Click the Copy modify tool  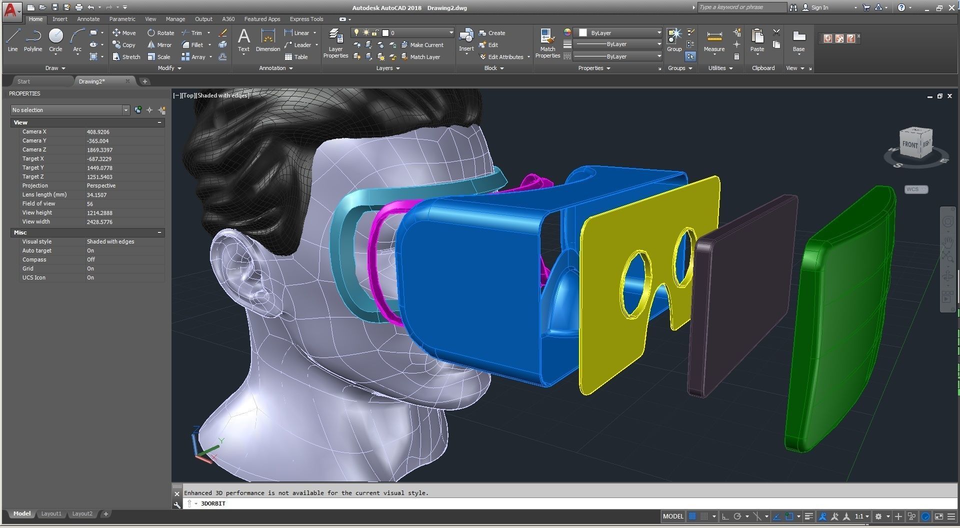click(x=124, y=45)
